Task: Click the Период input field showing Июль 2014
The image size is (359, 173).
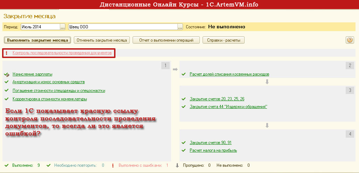Action: [x=41, y=27]
